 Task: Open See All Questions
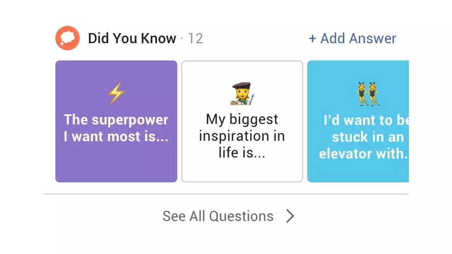[x=218, y=216]
